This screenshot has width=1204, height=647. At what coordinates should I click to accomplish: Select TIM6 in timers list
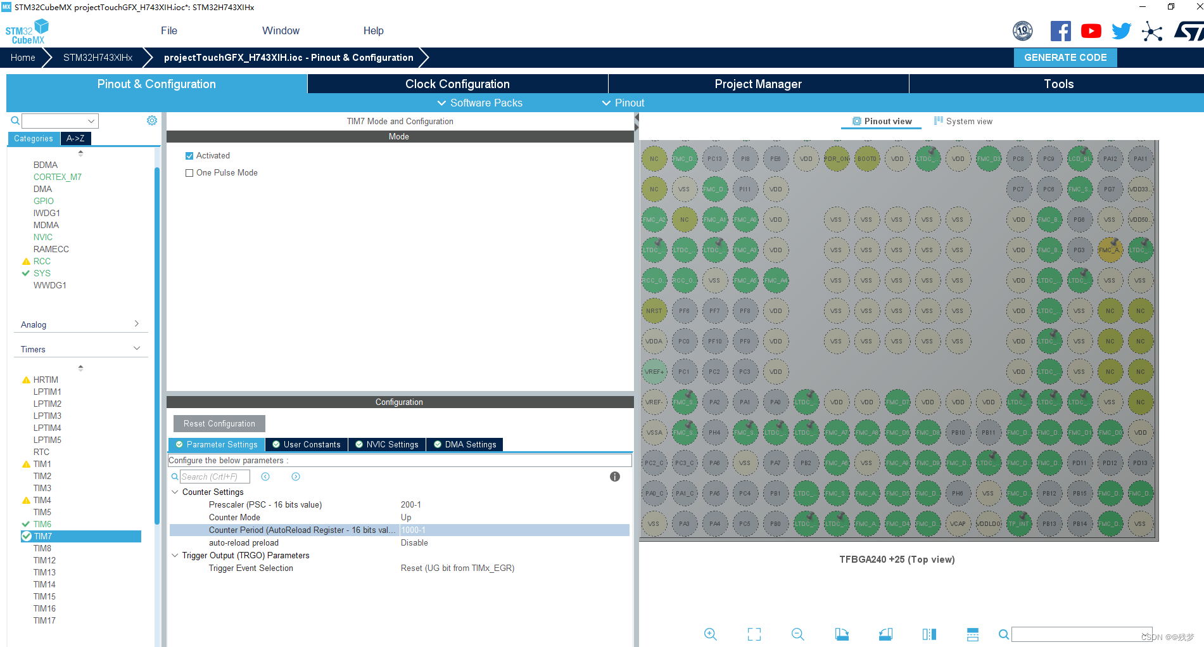tap(42, 524)
